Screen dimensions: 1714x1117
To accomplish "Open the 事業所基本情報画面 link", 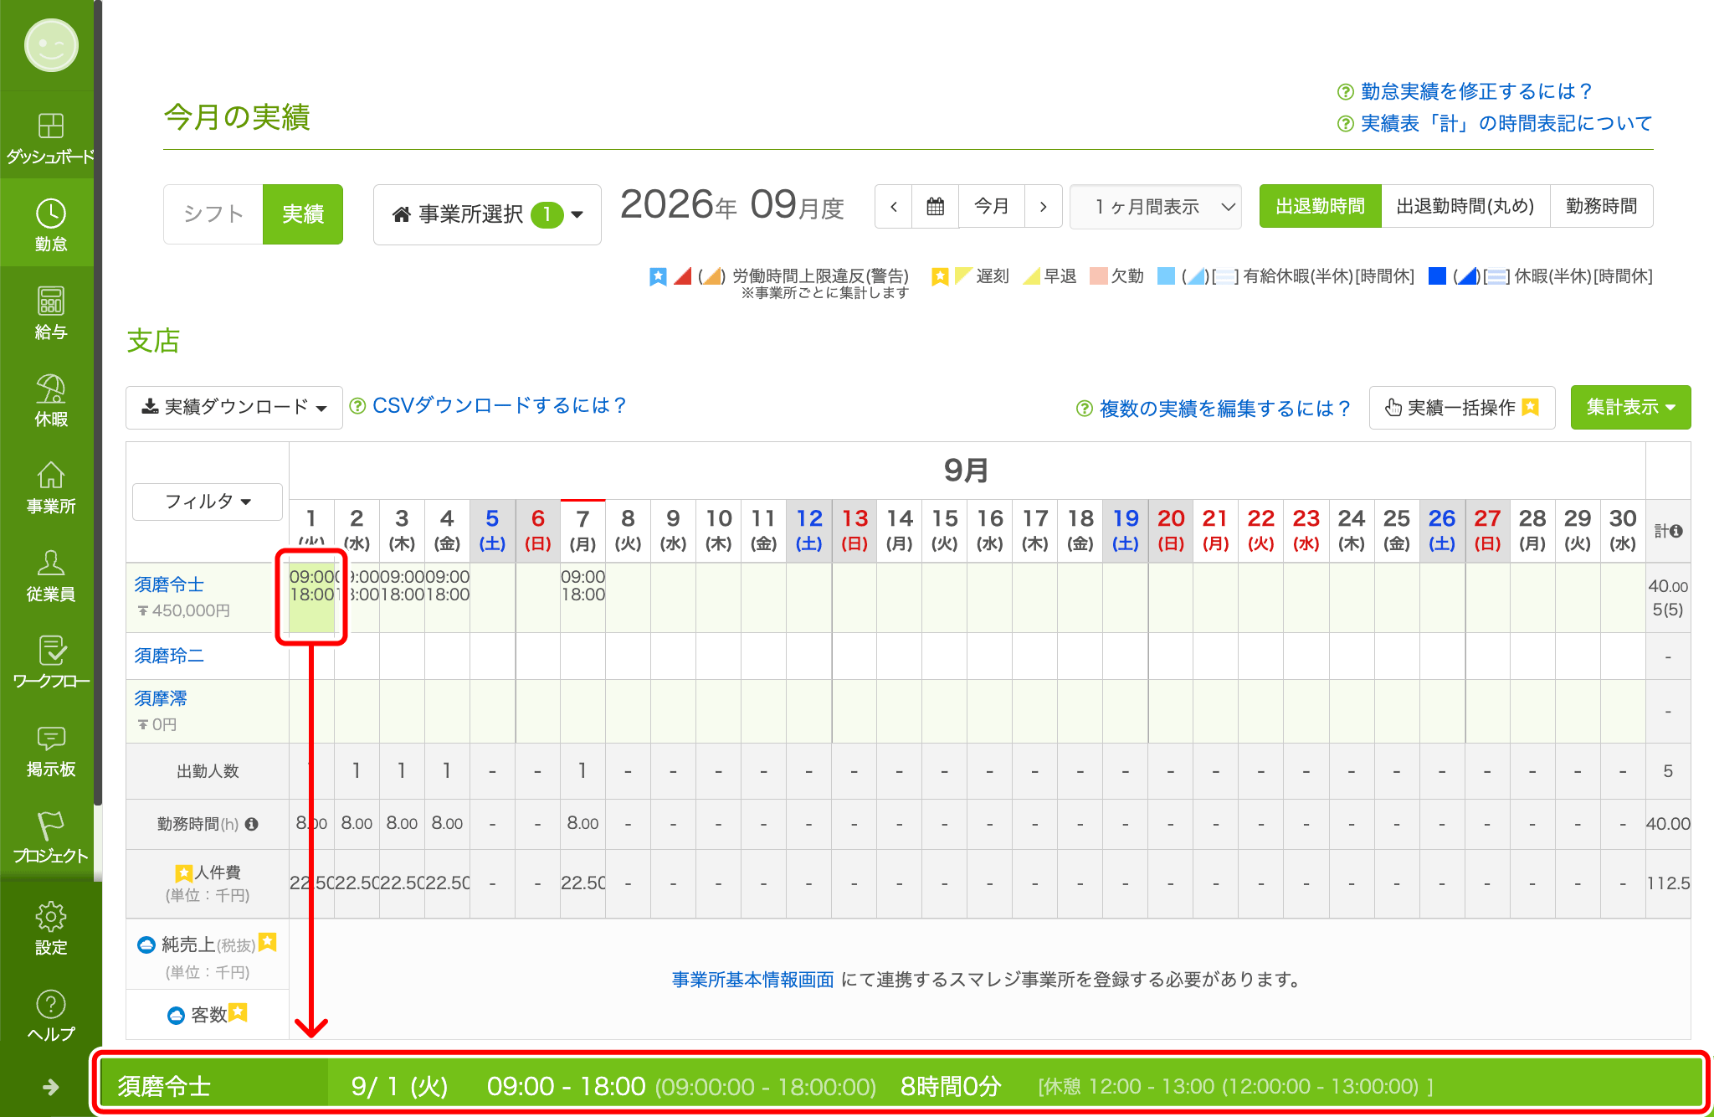I will pyautogui.click(x=752, y=979).
